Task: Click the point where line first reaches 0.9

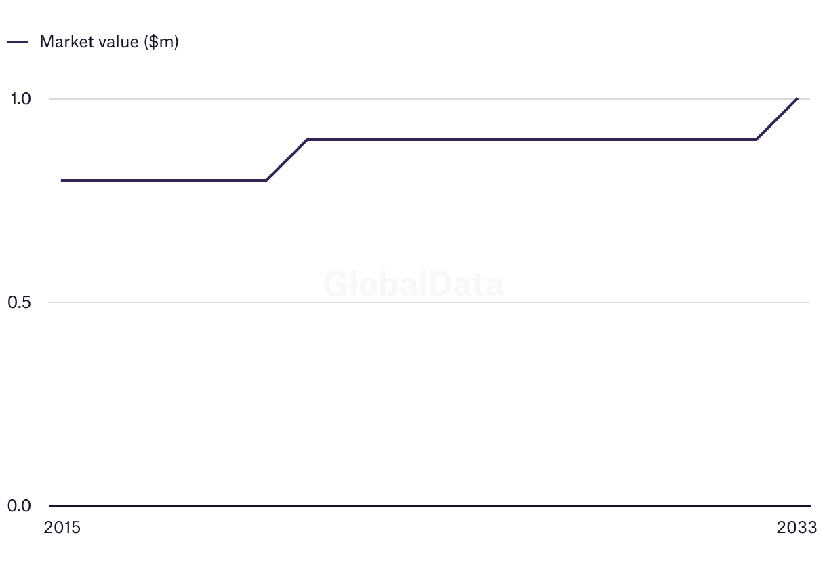Action: (x=307, y=140)
